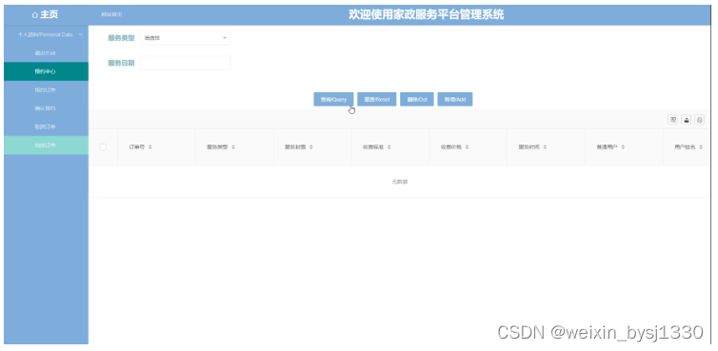Select 退出/Exit in the sidebar
The width and height of the screenshot is (718, 351).
click(46, 53)
